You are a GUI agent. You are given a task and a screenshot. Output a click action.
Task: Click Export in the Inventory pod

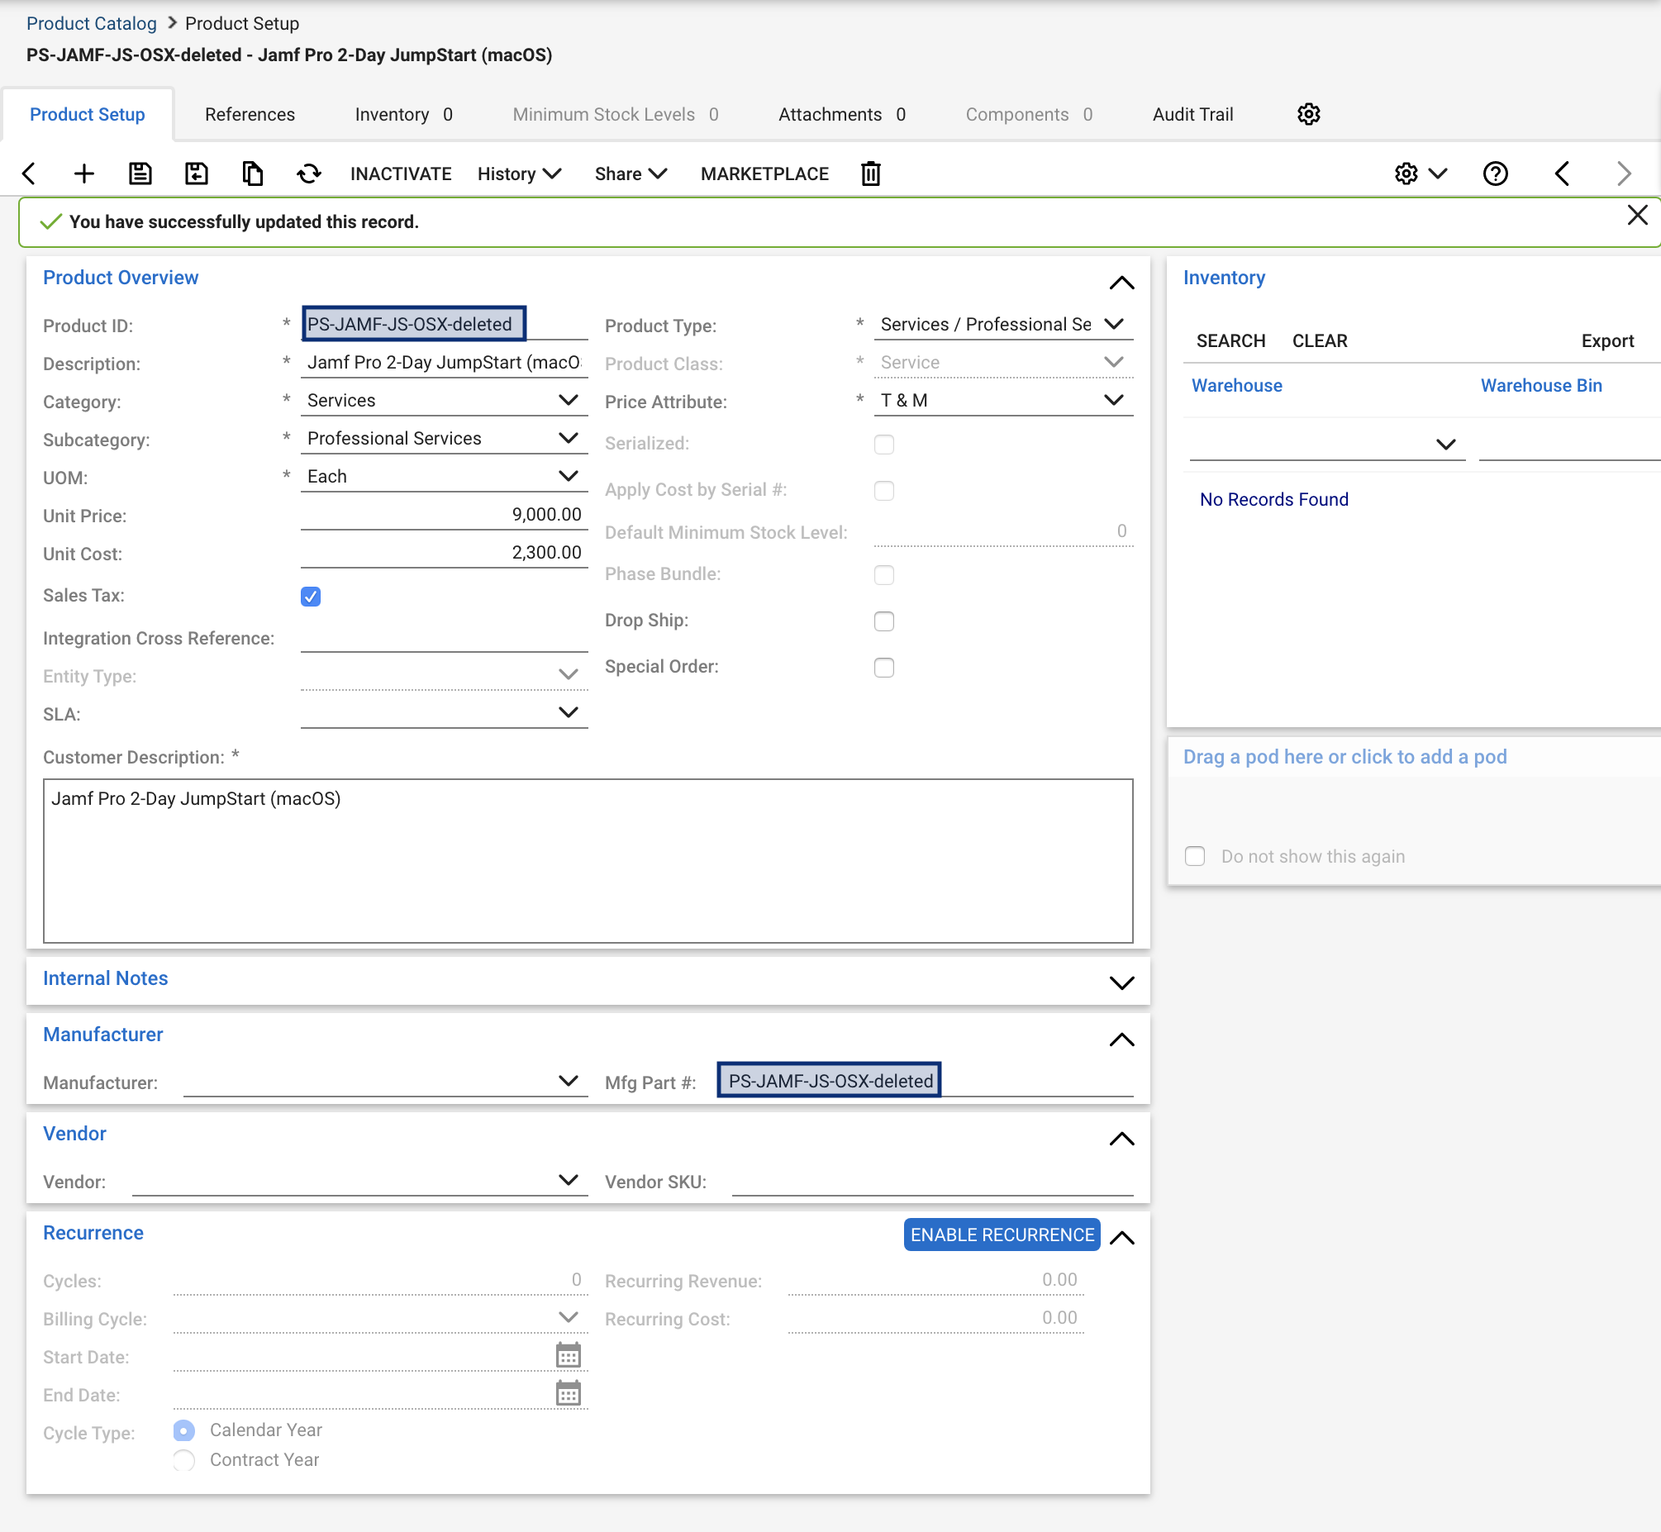coord(1607,340)
